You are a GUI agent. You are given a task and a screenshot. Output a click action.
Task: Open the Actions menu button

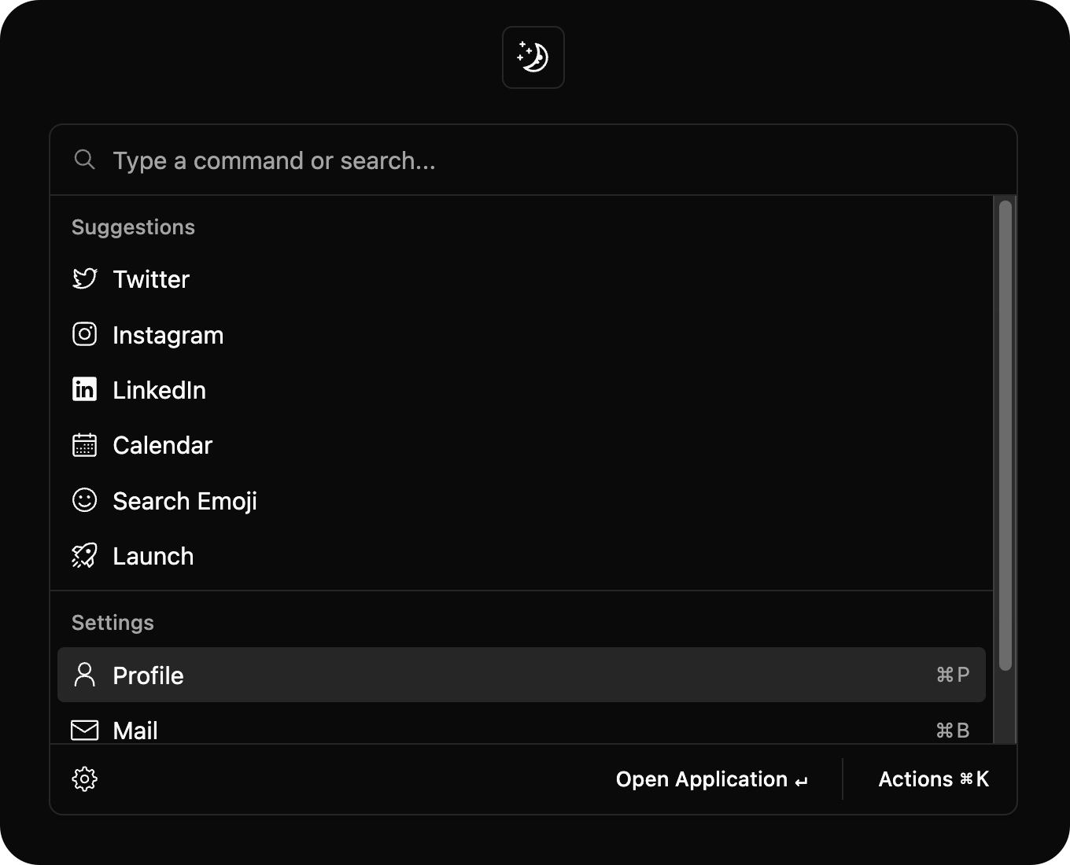click(x=934, y=779)
